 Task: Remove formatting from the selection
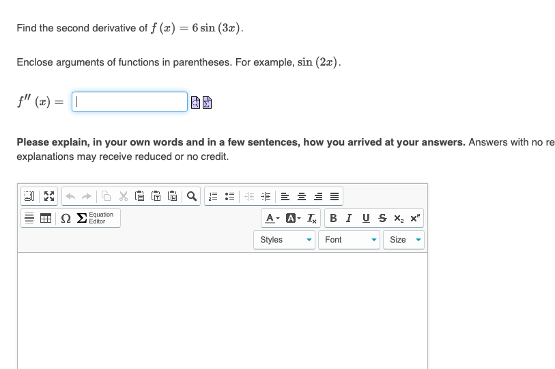312,218
